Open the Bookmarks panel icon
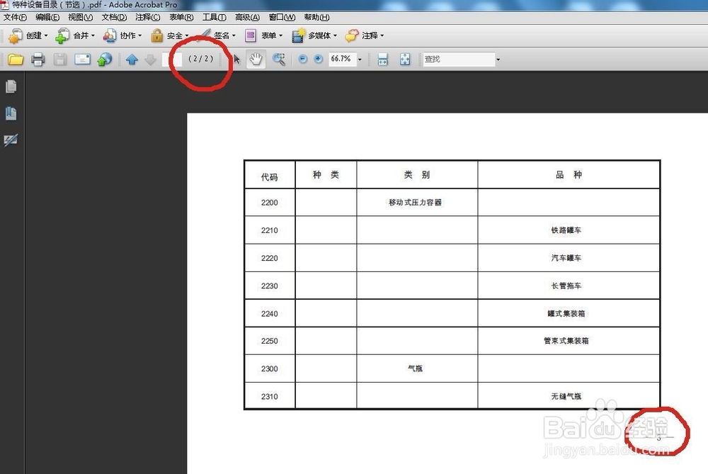Viewport: 708px width, 474px height. coord(11,113)
